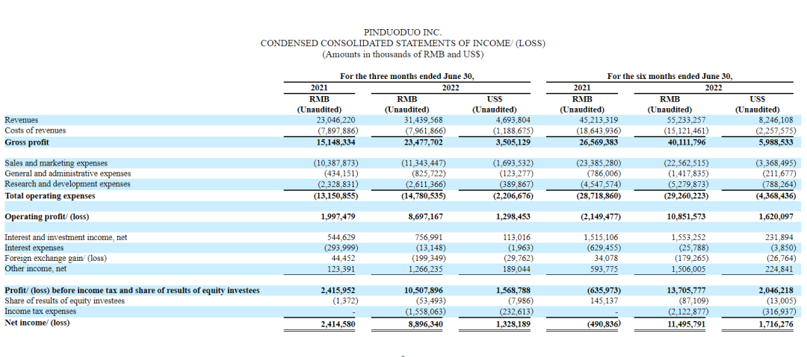The image size is (807, 357).
Task: Click the 'Revenues' row label
Action: click(x=21, y=120)
